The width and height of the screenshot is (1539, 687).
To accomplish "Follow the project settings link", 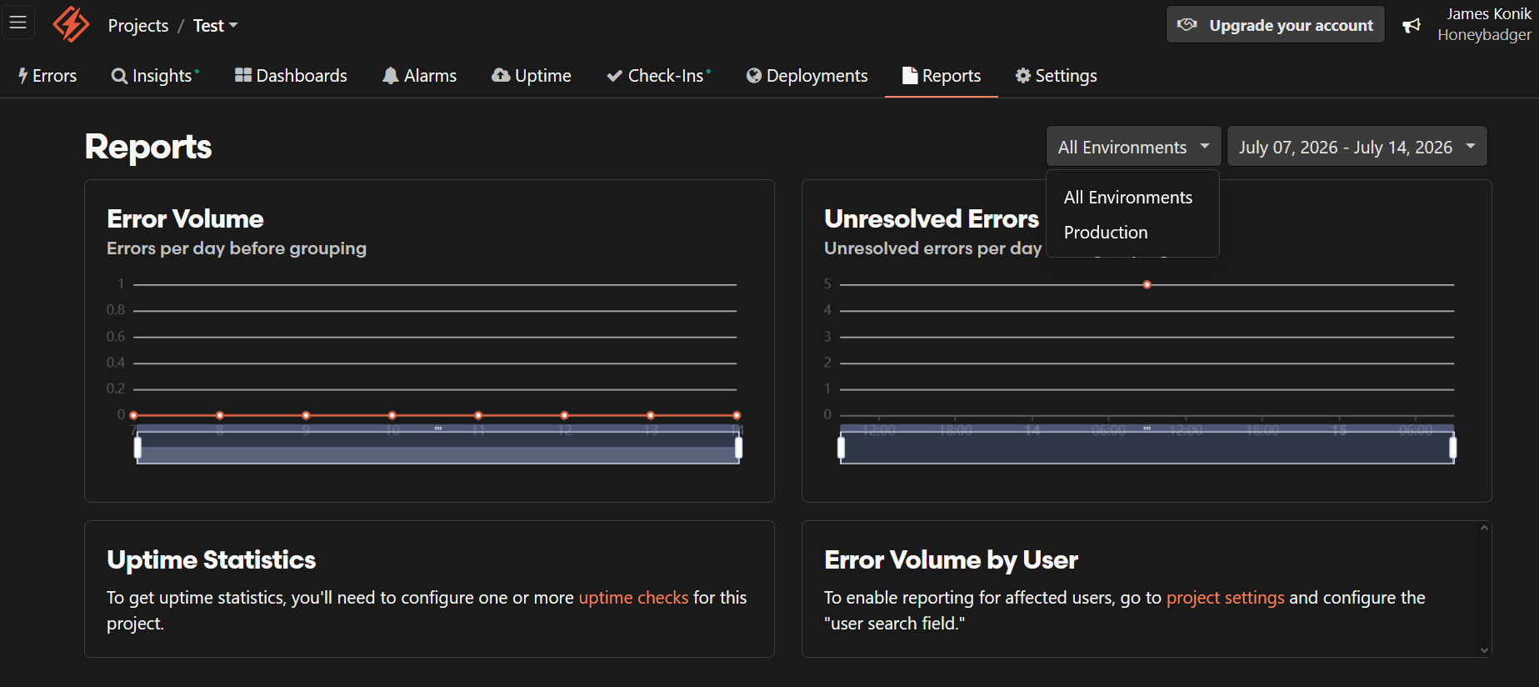I will [1225, 598].
